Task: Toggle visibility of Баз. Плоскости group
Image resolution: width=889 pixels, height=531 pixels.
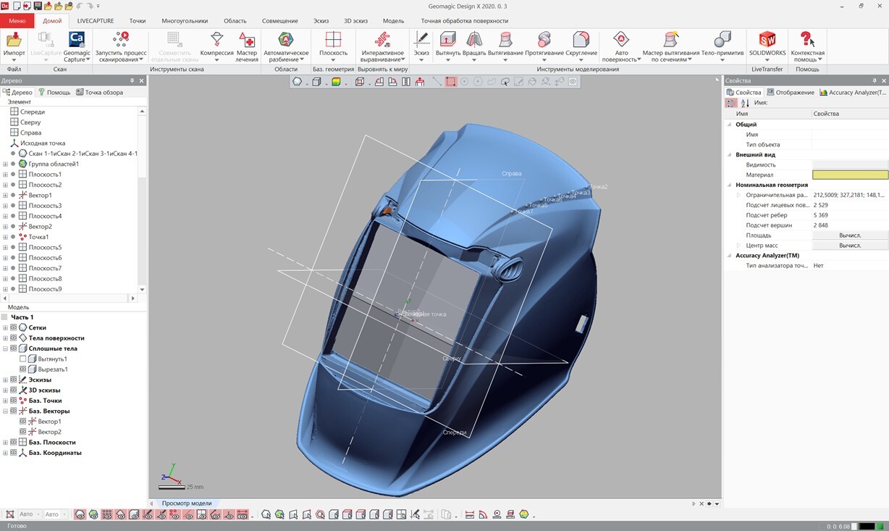Action: (13, 442)
